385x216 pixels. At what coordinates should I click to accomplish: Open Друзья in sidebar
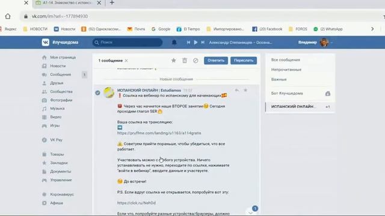click(57, 83)
